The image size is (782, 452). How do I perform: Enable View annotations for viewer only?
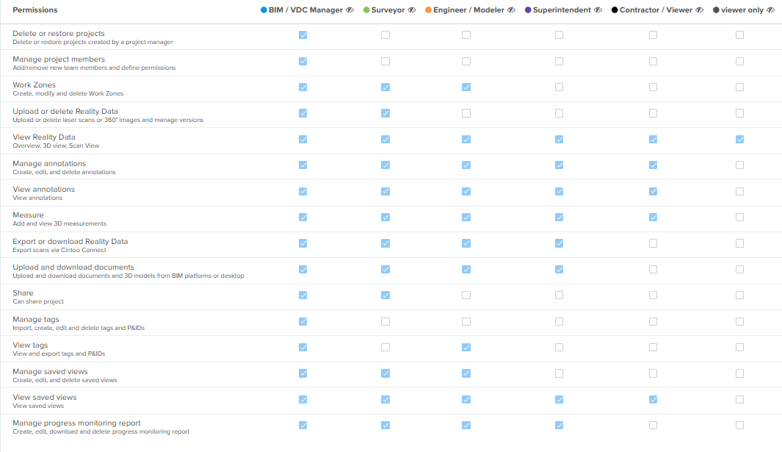[x=739, y=191]
